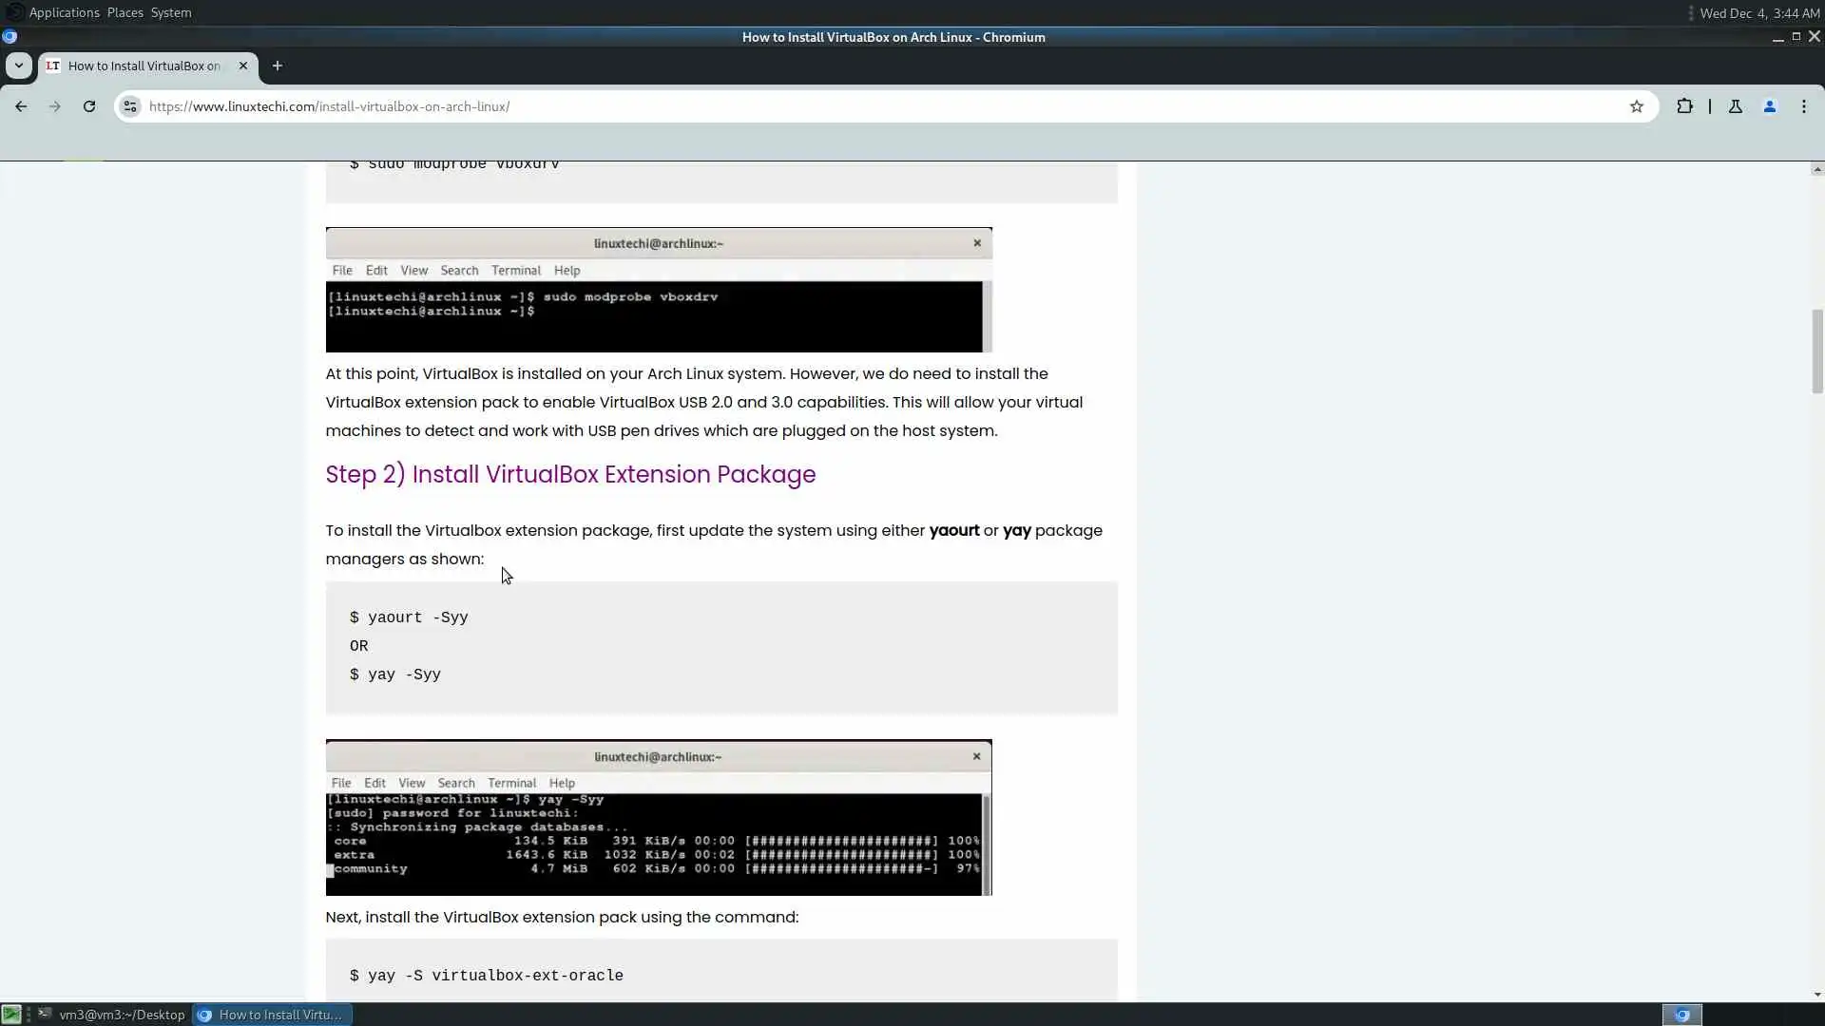1825x1026 pixels.
Task: Open the System menu
Action: click(171, 12)
